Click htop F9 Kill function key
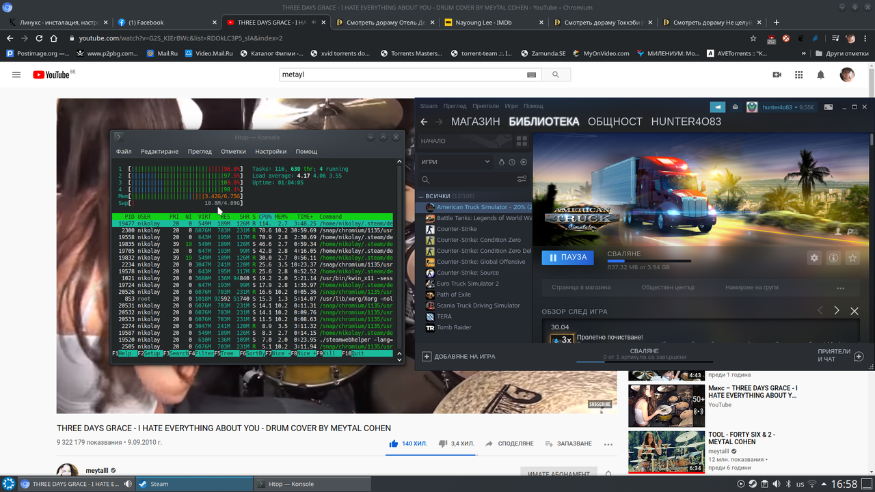 coord(327,353)
